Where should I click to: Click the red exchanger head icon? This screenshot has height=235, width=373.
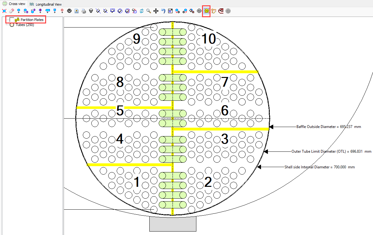(x=221, y=11)
